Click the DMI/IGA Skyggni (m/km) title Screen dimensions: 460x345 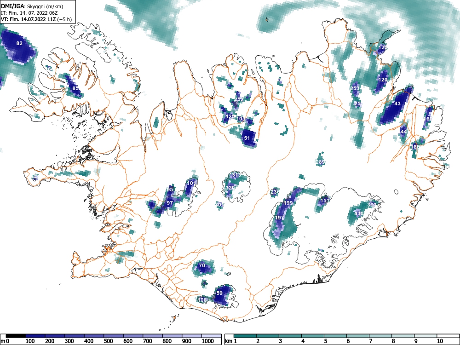(x=32, y=6)
